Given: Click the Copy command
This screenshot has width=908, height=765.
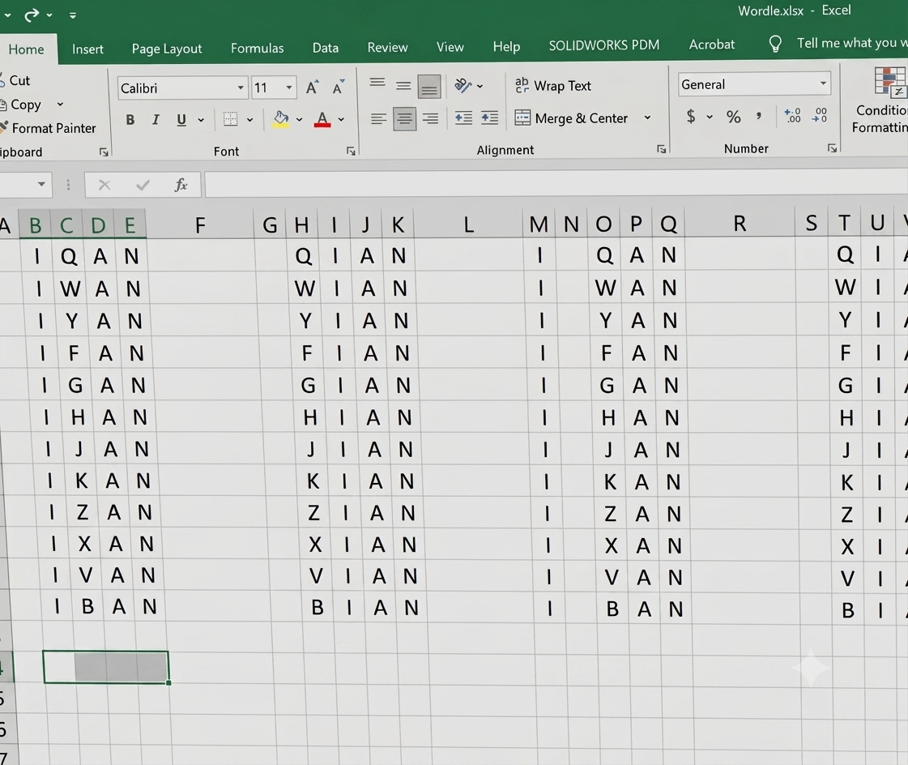Looking at the screenshot, I should [25, 105].
